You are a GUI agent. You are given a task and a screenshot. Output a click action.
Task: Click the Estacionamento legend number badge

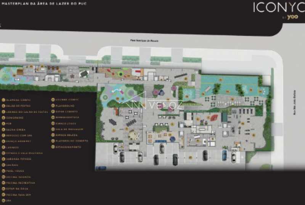pos(52,147)
